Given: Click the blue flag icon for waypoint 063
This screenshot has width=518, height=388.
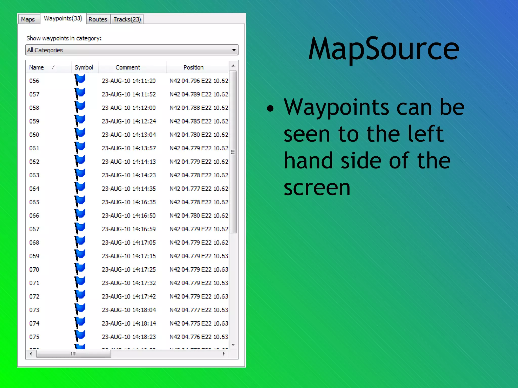Looking at the screenshot, I should pyautogui.click(x=80, y=174).
